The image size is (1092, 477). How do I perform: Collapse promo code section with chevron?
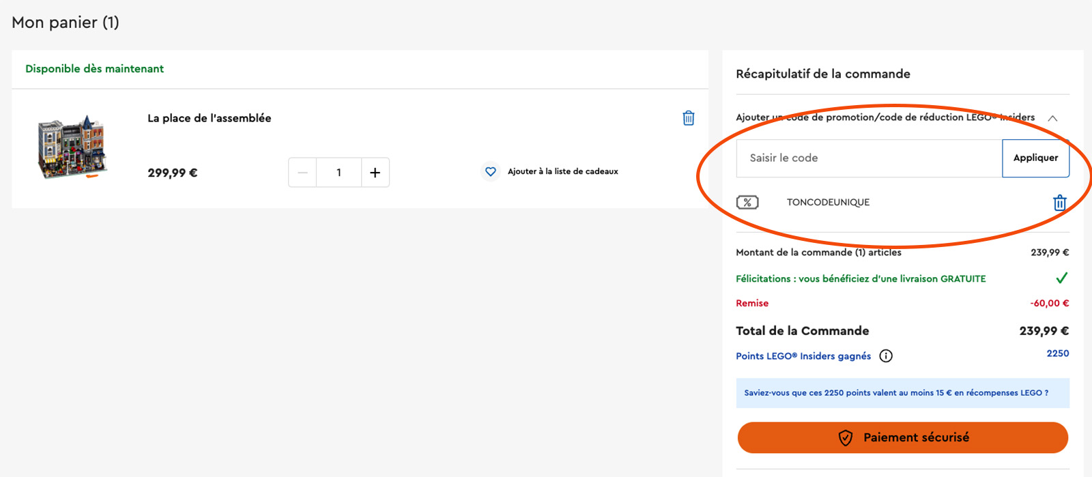[x=1052, y=118]
